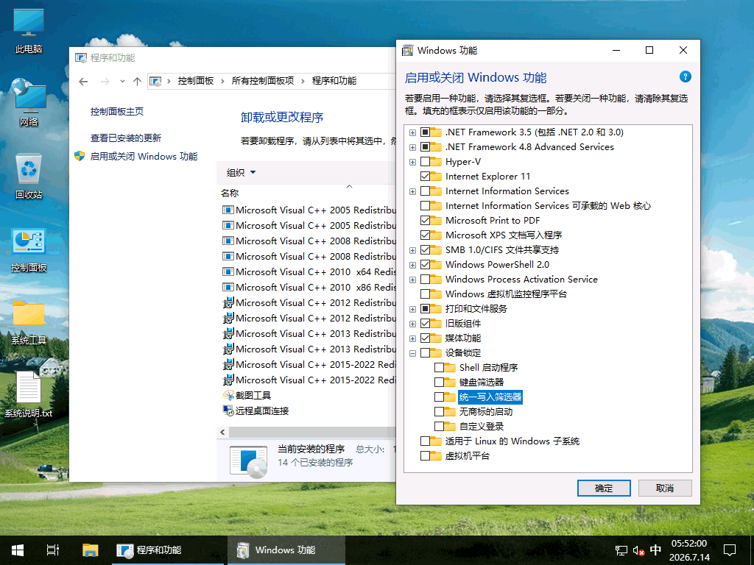The width and height of the screenshot is (754, 565).
Task: Go up one level in 程序和功能
Action: click(138, 82)
